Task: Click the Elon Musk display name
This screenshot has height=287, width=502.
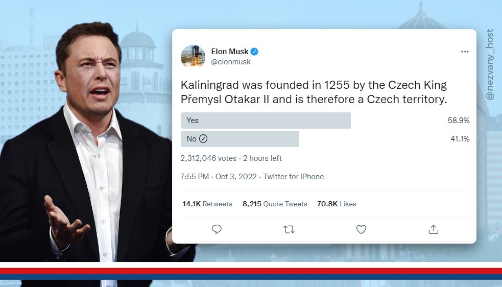Action: (x=230, y=52)
